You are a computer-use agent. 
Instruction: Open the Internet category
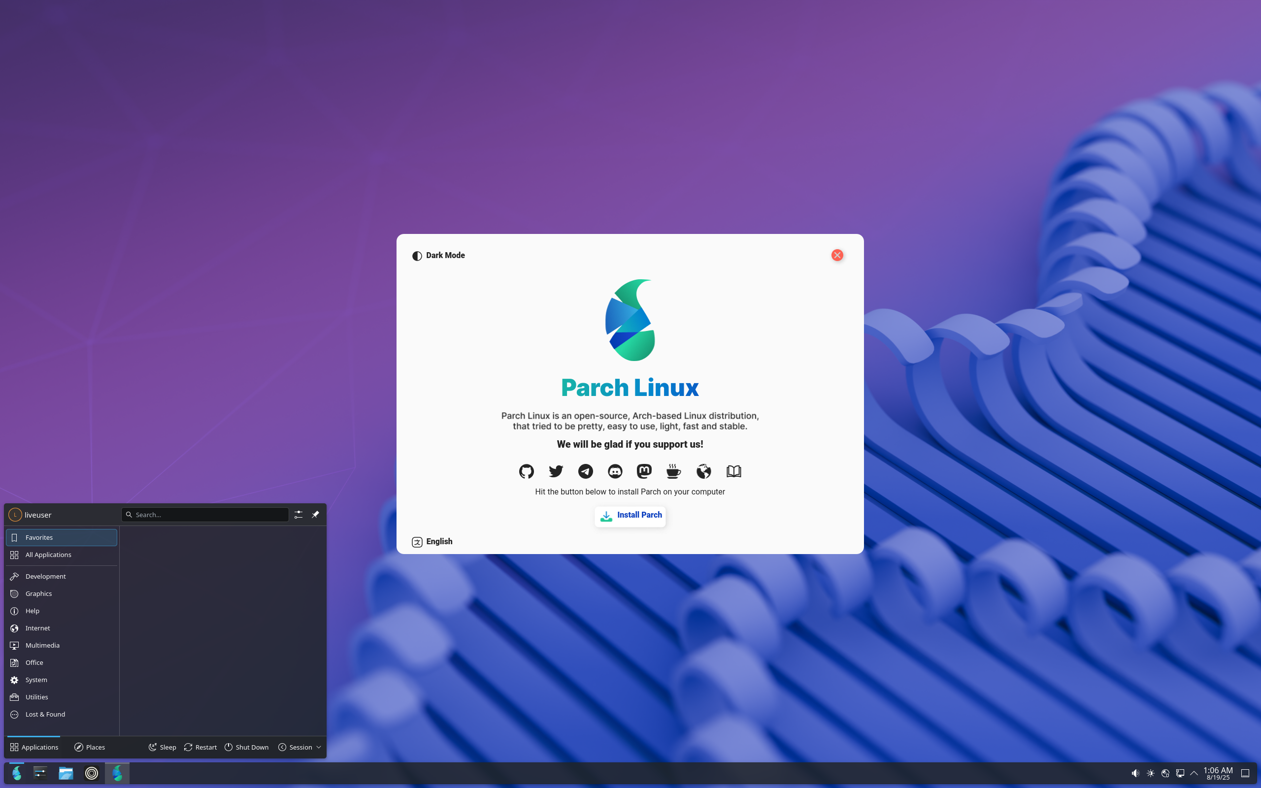[x=62, y=627]
